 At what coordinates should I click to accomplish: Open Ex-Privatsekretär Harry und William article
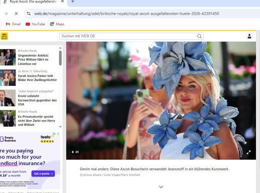point(37,121)
